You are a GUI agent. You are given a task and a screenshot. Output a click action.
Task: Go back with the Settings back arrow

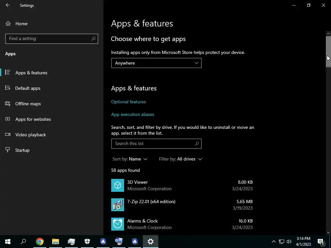8,5
